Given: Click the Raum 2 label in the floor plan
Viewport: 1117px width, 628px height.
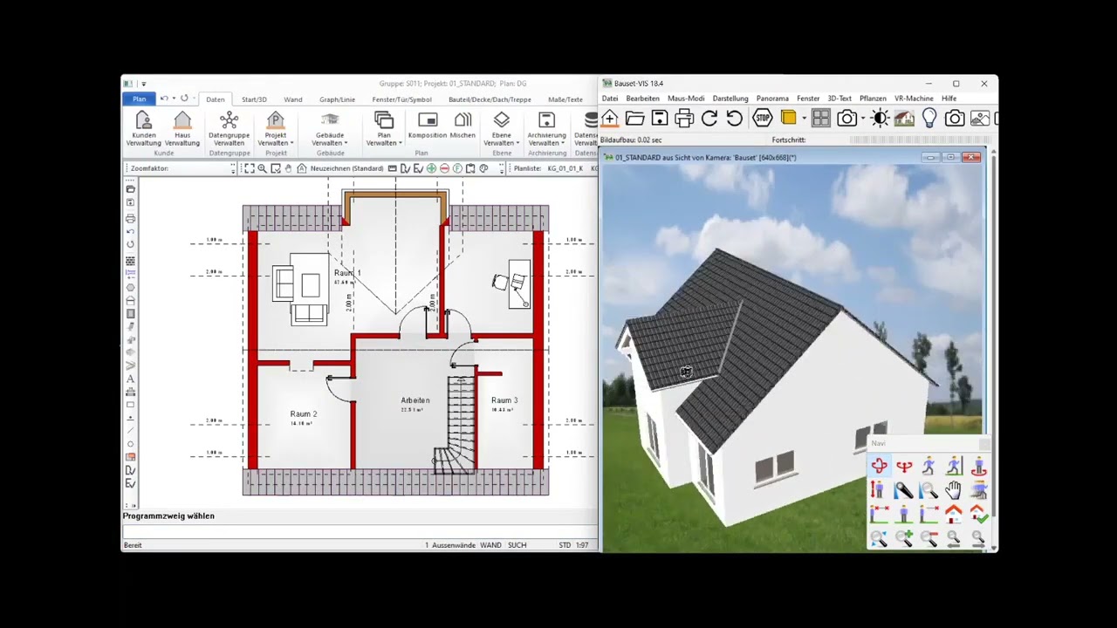Looking at the screenshot, I should [x=304, y=413].
